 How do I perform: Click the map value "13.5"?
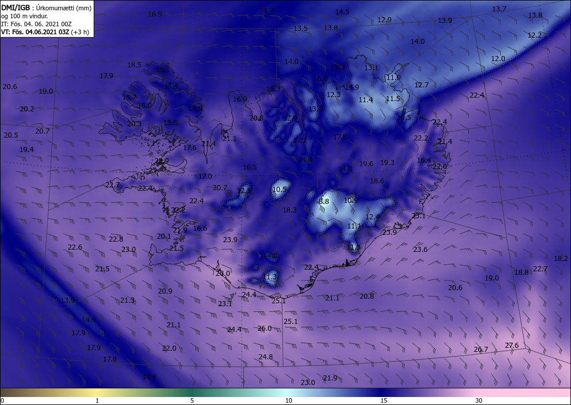[300, 28]
